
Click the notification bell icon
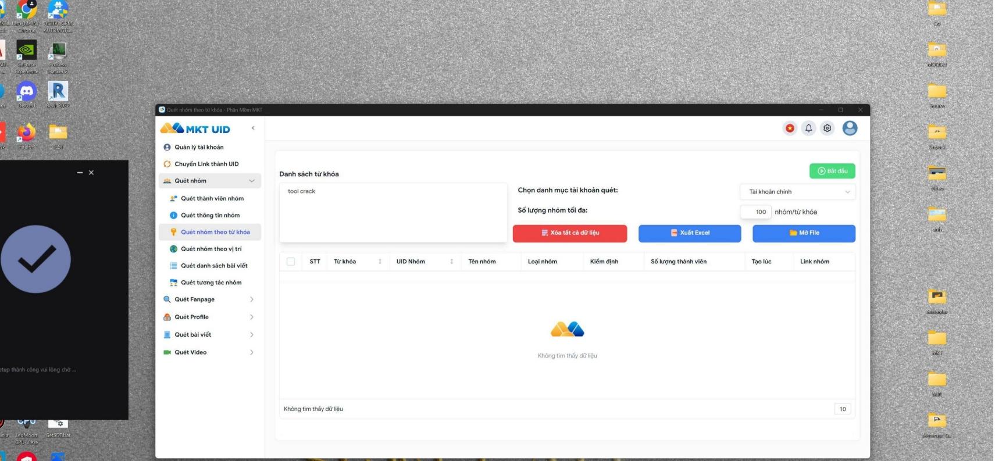point(808,128)
